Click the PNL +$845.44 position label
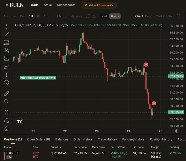 [x=38, y=78]
